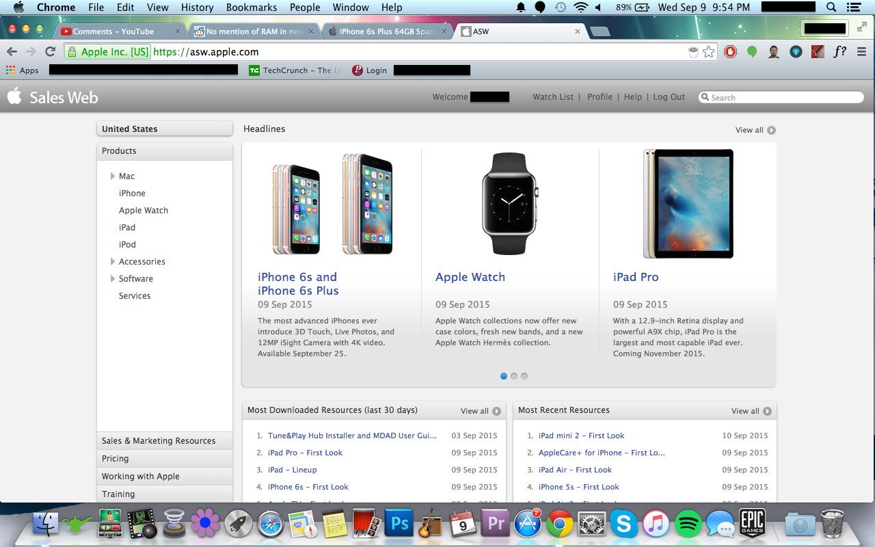Click the Log Out link
Image resolution: width=875 pixels, height=547 pixels.
tap(669, 97)
